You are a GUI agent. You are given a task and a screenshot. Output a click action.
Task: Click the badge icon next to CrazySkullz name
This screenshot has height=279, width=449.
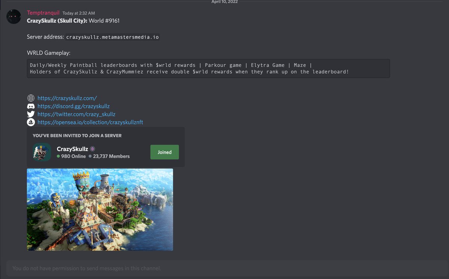(93, 149)
